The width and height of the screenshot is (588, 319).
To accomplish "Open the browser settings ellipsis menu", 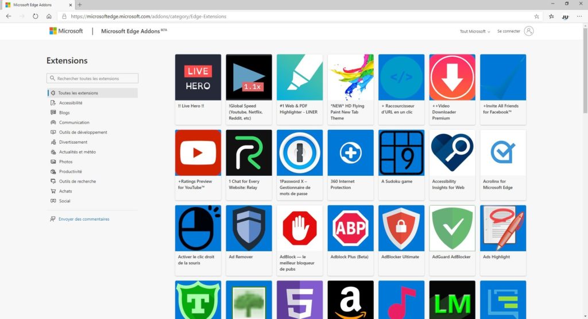I will [579, 17].
